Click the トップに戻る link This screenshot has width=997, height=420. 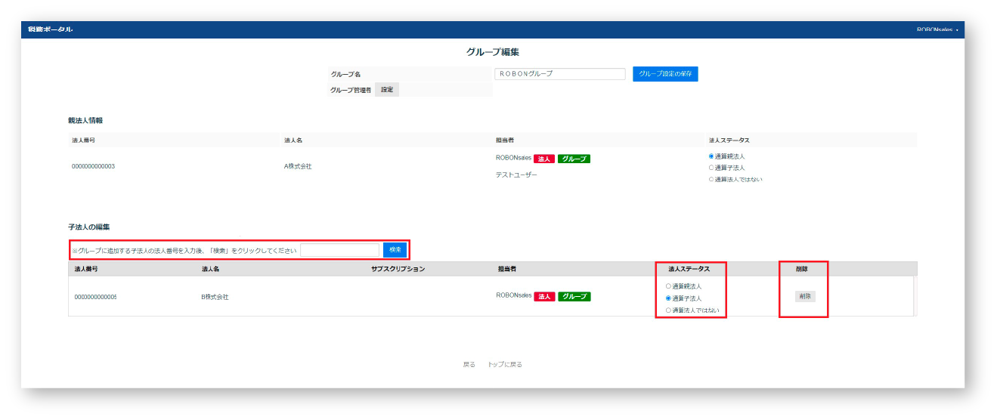pyautogui.click(x=505, y=365)
